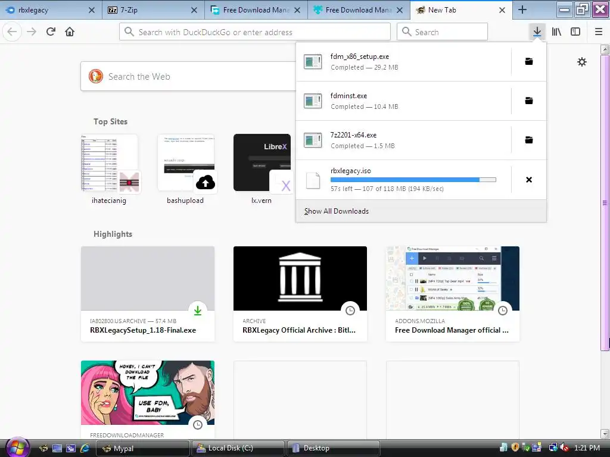
Task: Open the Windows Start orb
Action: point(17,447)
